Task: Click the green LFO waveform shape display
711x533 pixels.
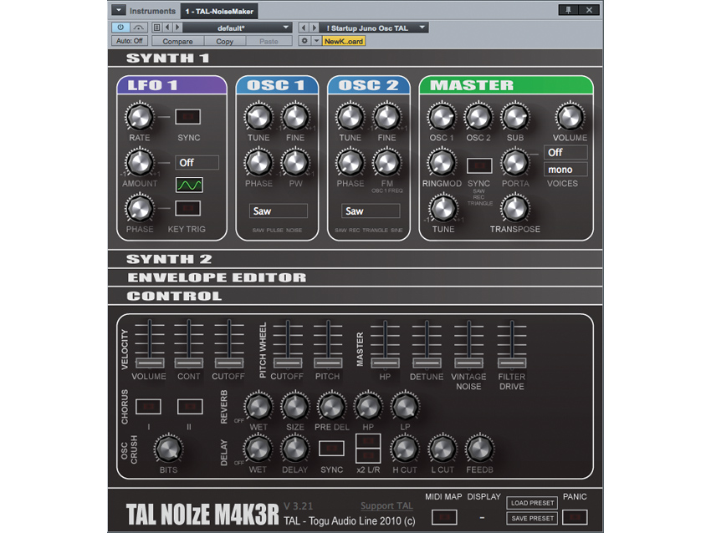Action: tap(189, 185)
